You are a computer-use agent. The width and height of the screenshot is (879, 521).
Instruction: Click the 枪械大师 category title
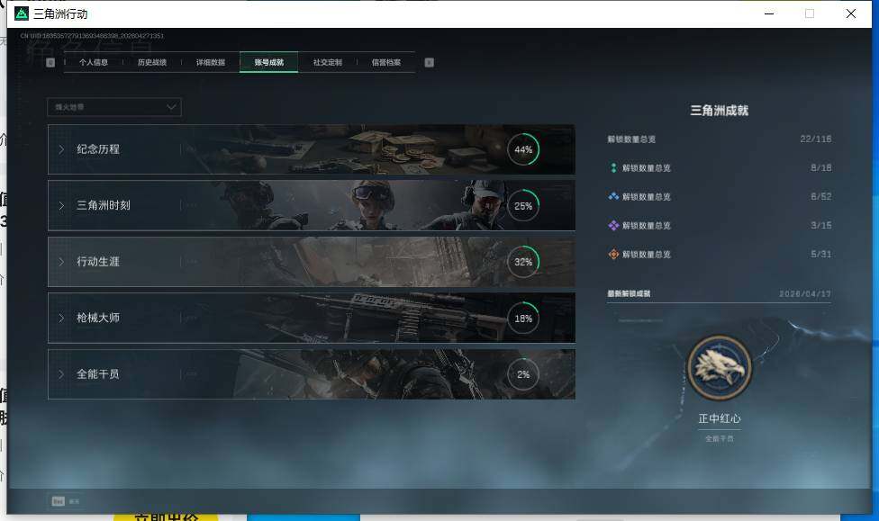[98, 318]
